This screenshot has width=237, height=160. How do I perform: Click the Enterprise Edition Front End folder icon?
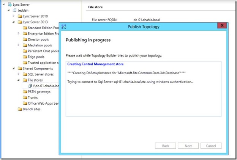[25, 33]
